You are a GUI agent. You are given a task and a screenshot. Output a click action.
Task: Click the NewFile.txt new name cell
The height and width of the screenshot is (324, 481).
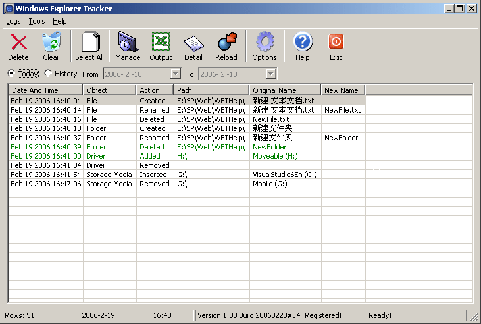click(x=343, y=110)
